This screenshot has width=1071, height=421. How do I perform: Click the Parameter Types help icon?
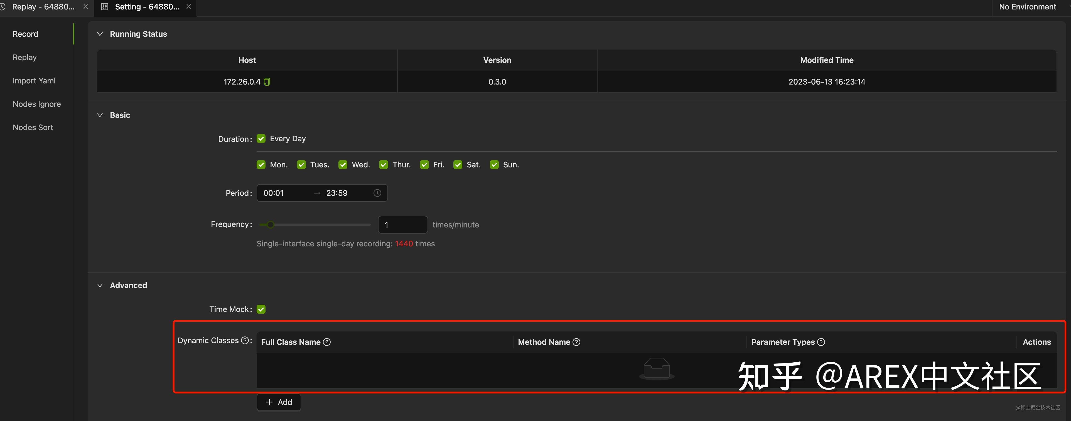pyautogui.click(x=821, y=342)
